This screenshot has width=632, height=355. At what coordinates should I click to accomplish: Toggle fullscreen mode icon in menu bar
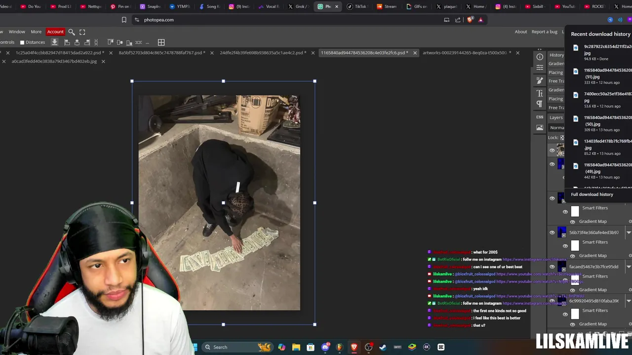click(x=82, y=32)
